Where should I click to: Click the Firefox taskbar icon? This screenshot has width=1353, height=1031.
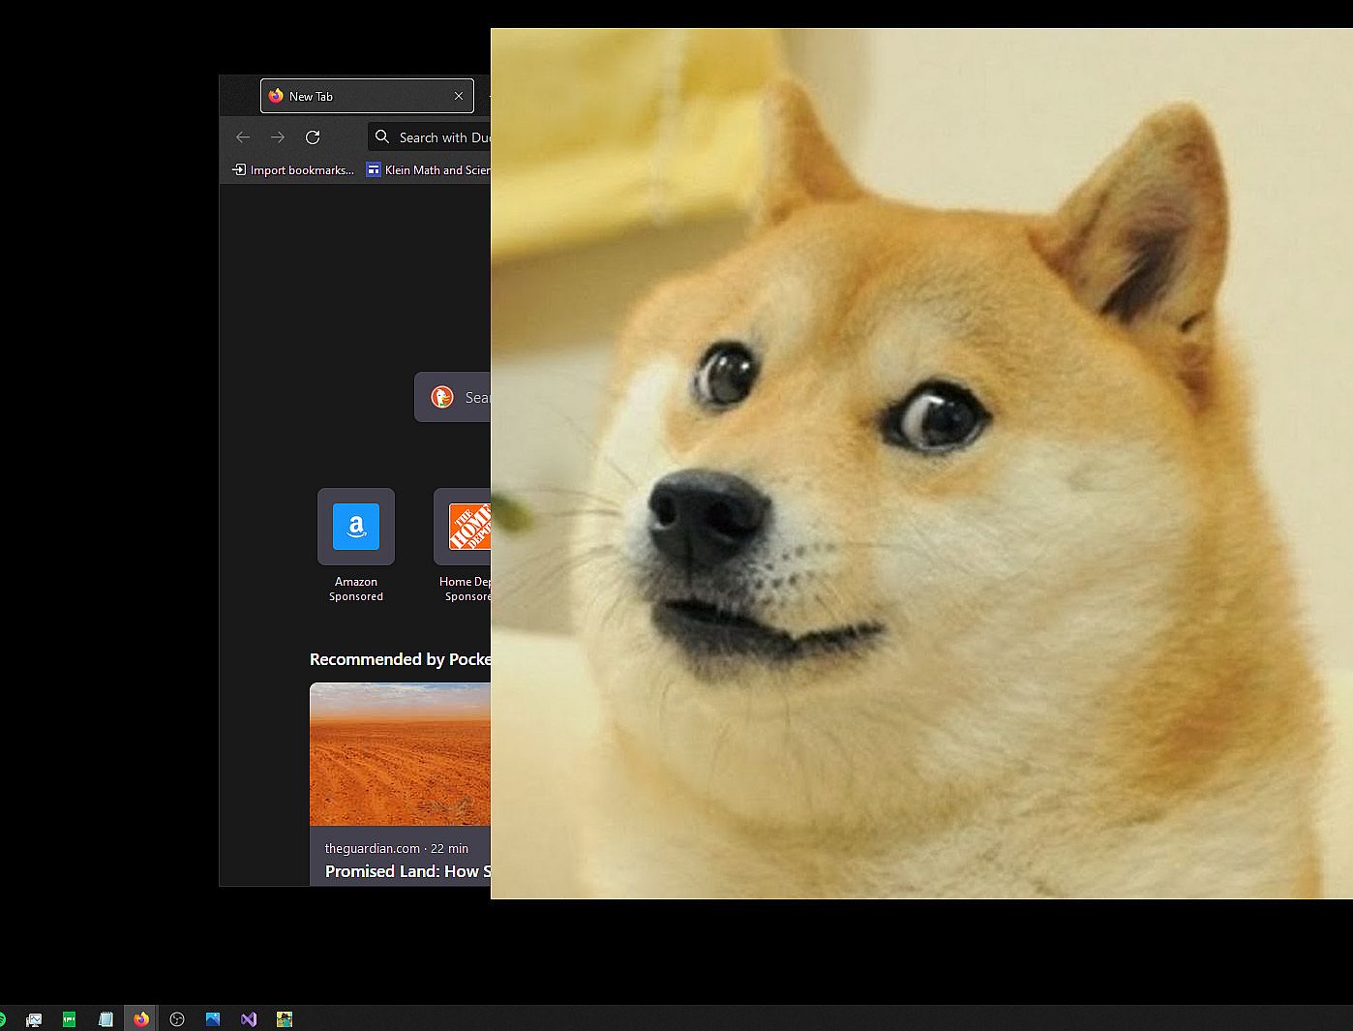[x=141, y=1019]
